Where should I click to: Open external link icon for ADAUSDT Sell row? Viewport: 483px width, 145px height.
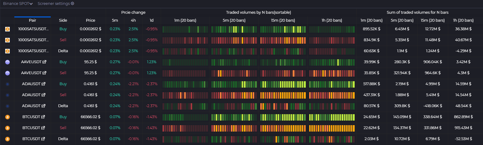tap(43, 95)
